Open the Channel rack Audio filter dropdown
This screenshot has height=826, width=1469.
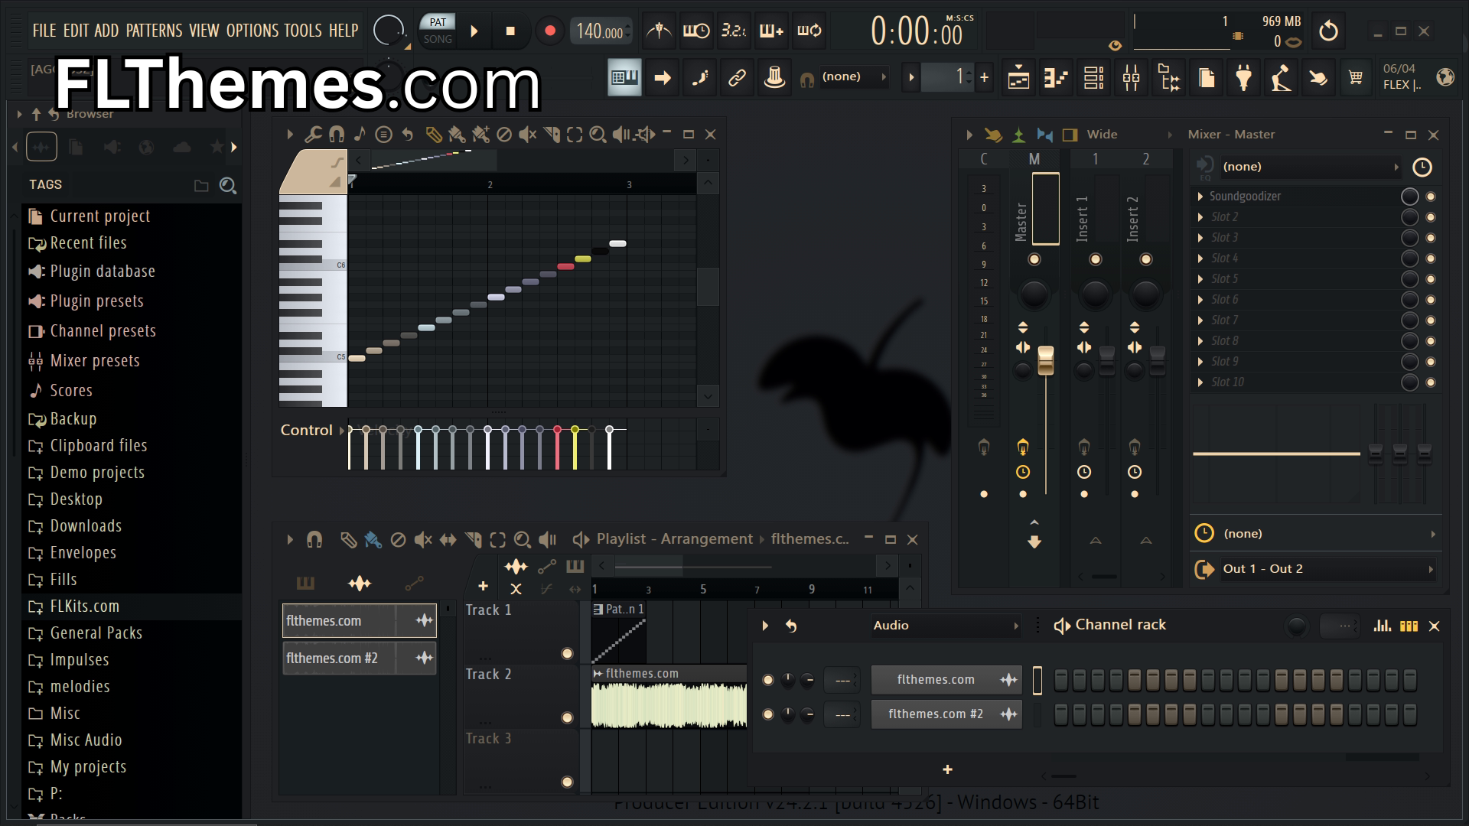click(946, 626)
